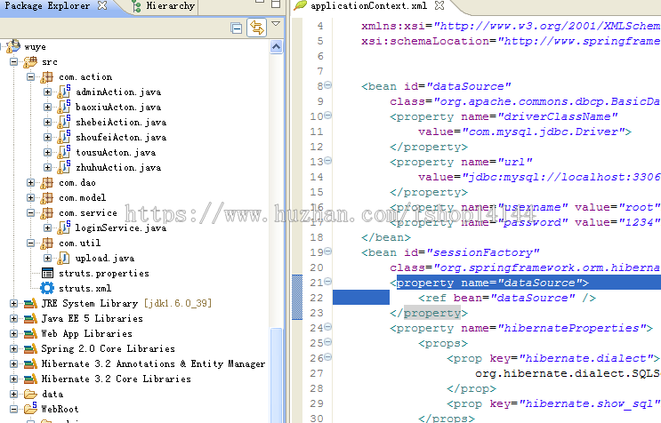Screen dimensions: 661x423
Task: Click the com.model package icon
Action: pyautogui.click(x=47, y=198)
